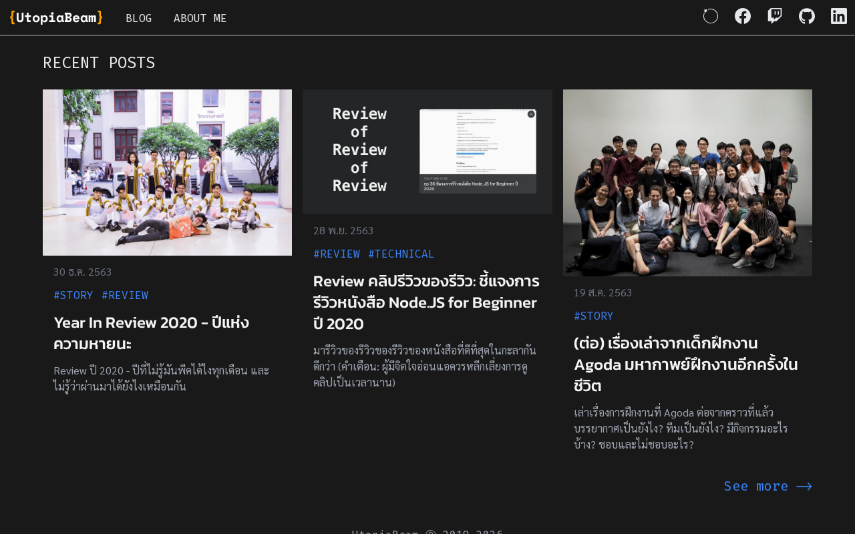This screenshot has height=534, width=855.
Task: Open the BLOG menu item
Action: tap(139, 18)
